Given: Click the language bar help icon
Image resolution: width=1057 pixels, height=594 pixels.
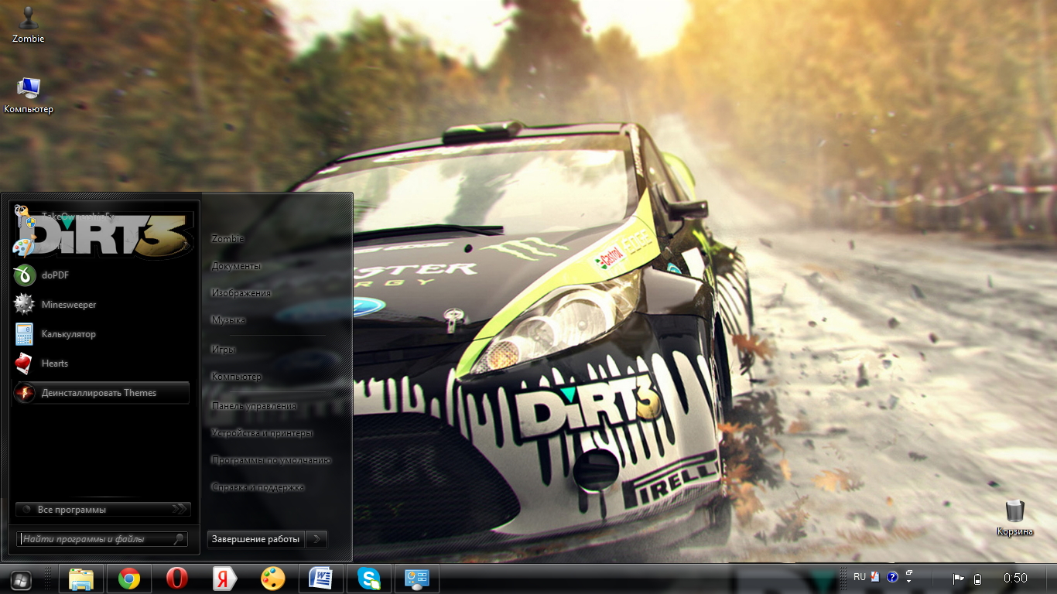Looking at the screenshot, I should (x=892, y=577).
